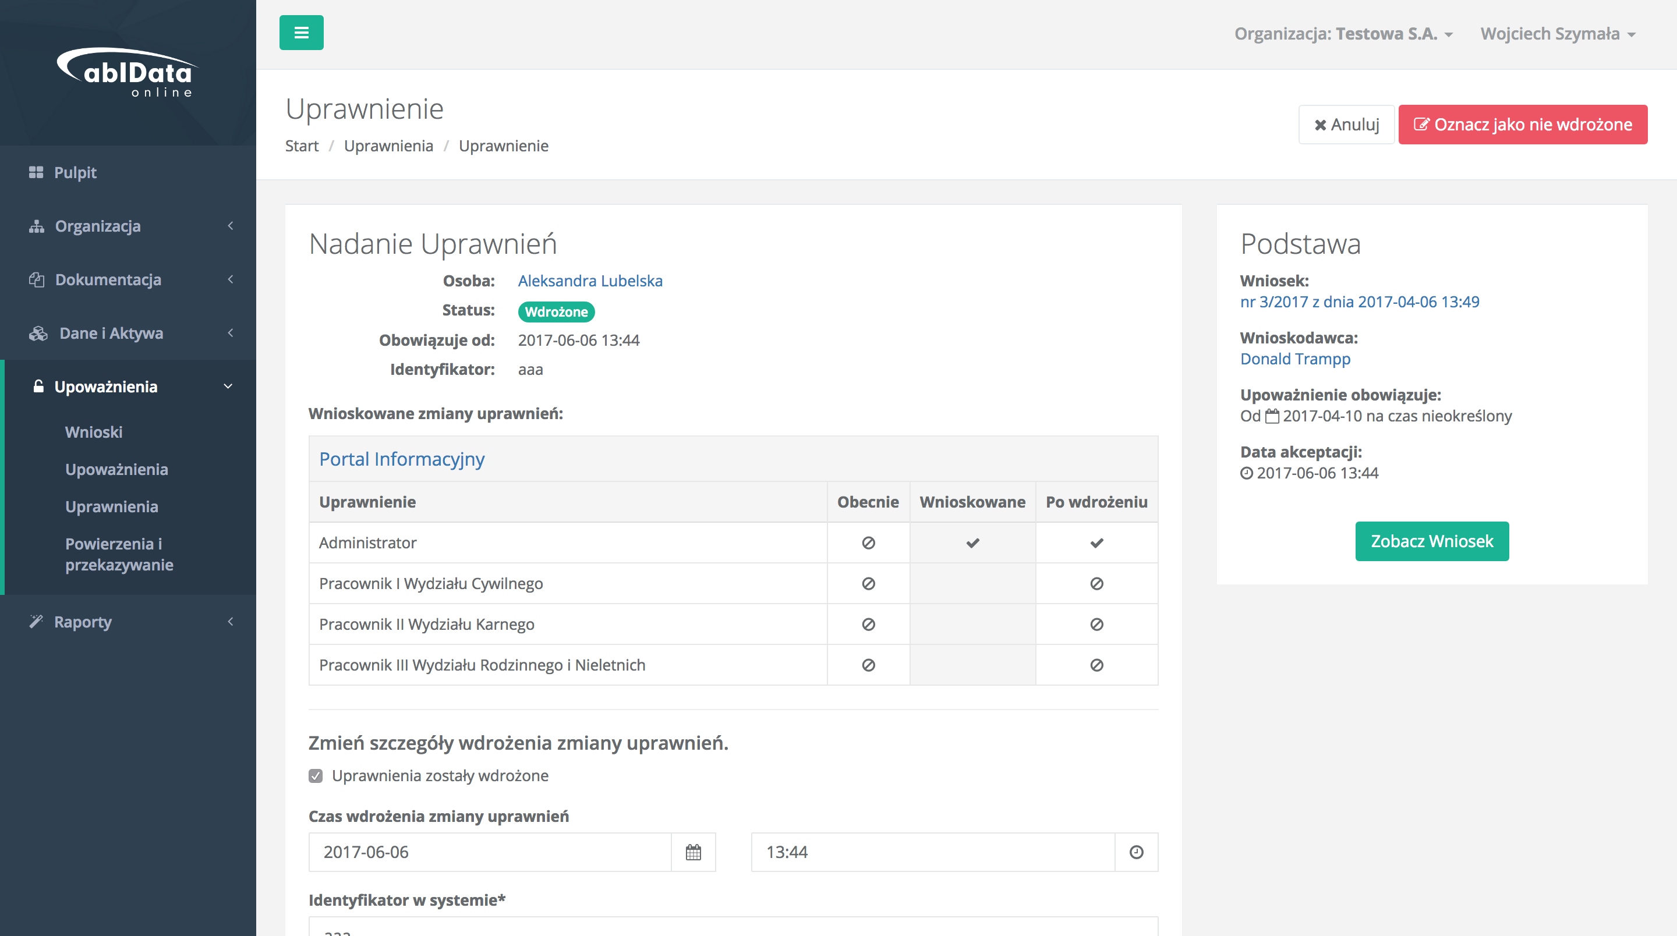This screenshot has height=936, width=1677.
Task: Click Pracownik I Wydziału Cywilnego Po wdrożeniu icon
Action: (x=1097, y=584)
